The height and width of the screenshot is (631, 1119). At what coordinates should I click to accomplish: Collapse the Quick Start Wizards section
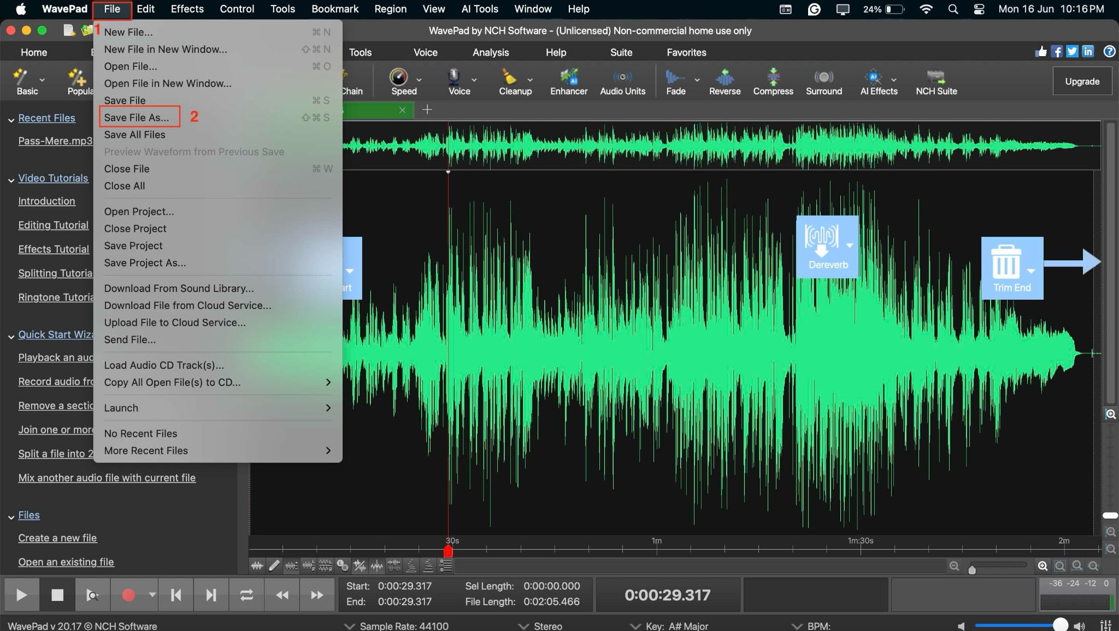pyautogui.click(x=11, y=336)
